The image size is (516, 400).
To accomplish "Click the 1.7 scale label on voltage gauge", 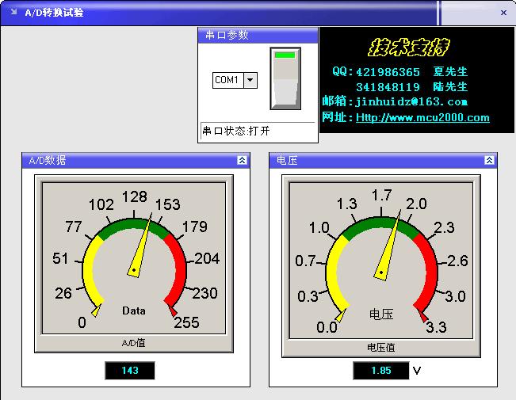I will pos(382,195).
